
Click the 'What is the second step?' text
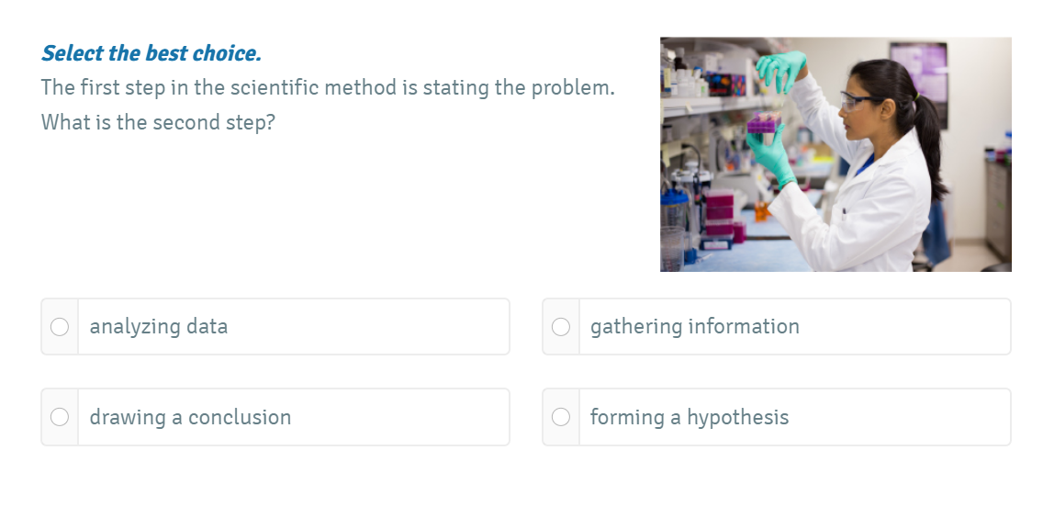point(158,122)
